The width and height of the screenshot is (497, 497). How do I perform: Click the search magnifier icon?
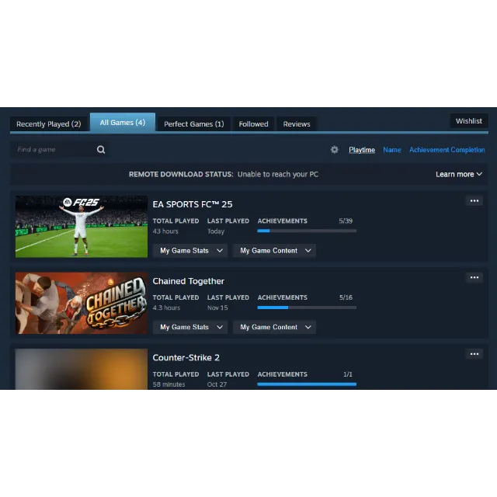tap(101, 150)
